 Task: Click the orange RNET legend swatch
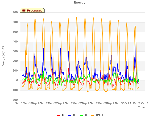(x=92, y=115)
